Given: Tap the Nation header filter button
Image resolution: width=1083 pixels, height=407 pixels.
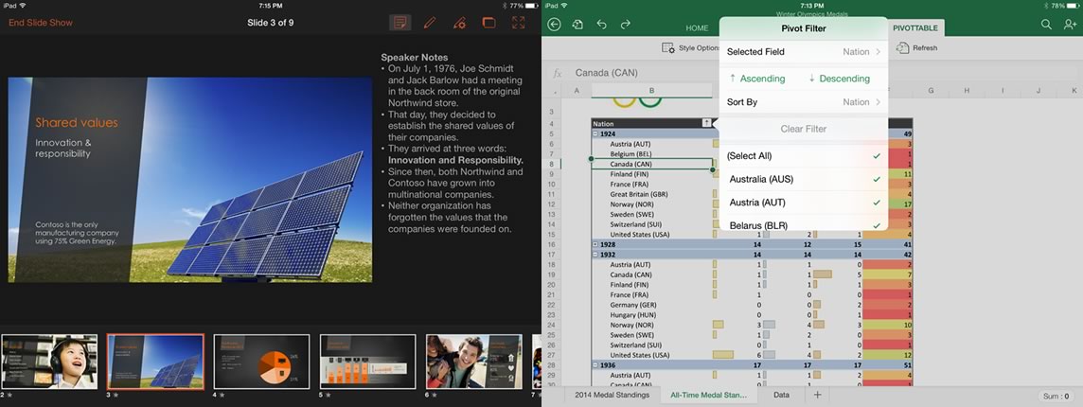Looking at the screenshot, I should click(x=706, y=123).
